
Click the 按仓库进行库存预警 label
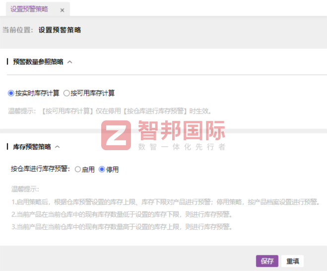tap(41, 170)
